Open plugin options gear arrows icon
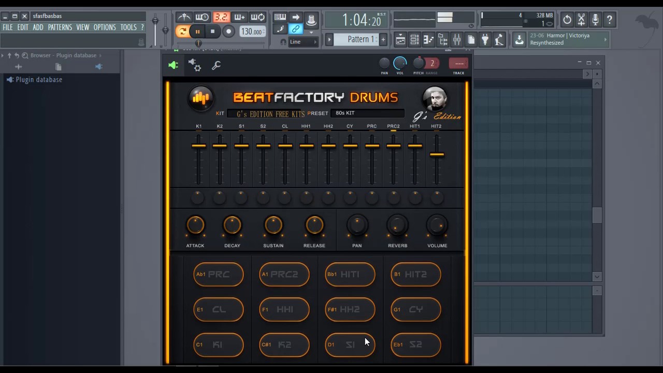Image resolution: width=663 pixels, height=373 pixels. click(x=195, y=65)
